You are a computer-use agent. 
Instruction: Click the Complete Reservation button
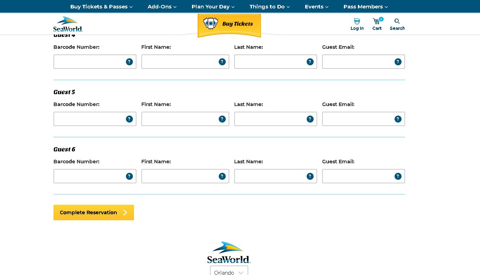point(94,212)
